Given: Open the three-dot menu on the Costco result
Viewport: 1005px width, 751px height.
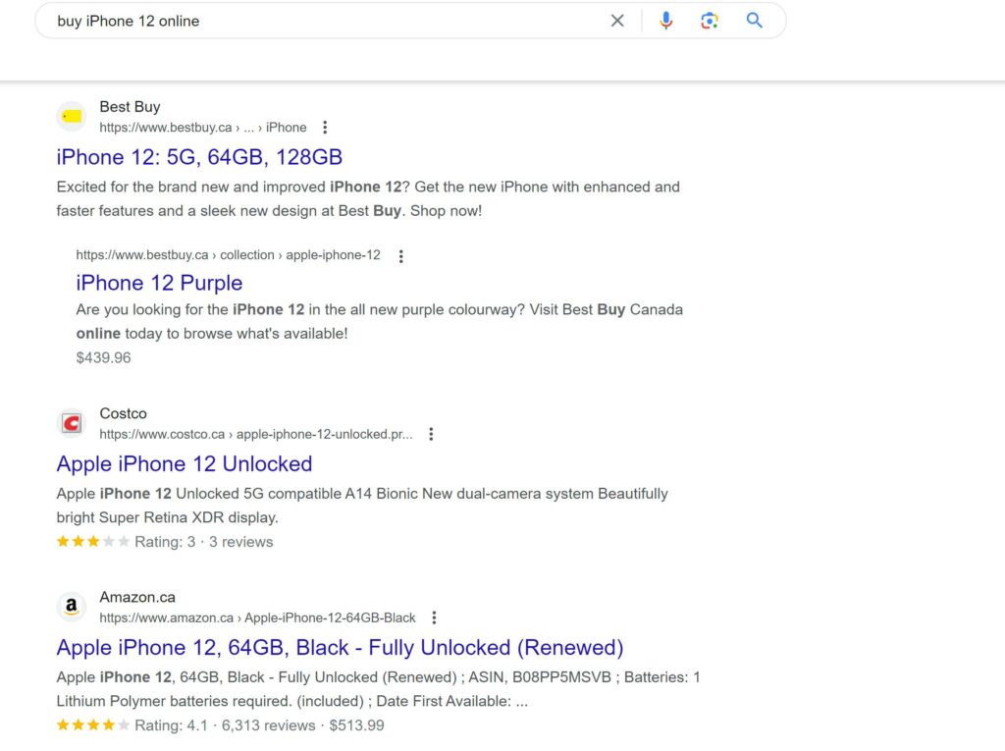Looking at the screenshot, I should point(432,433).
